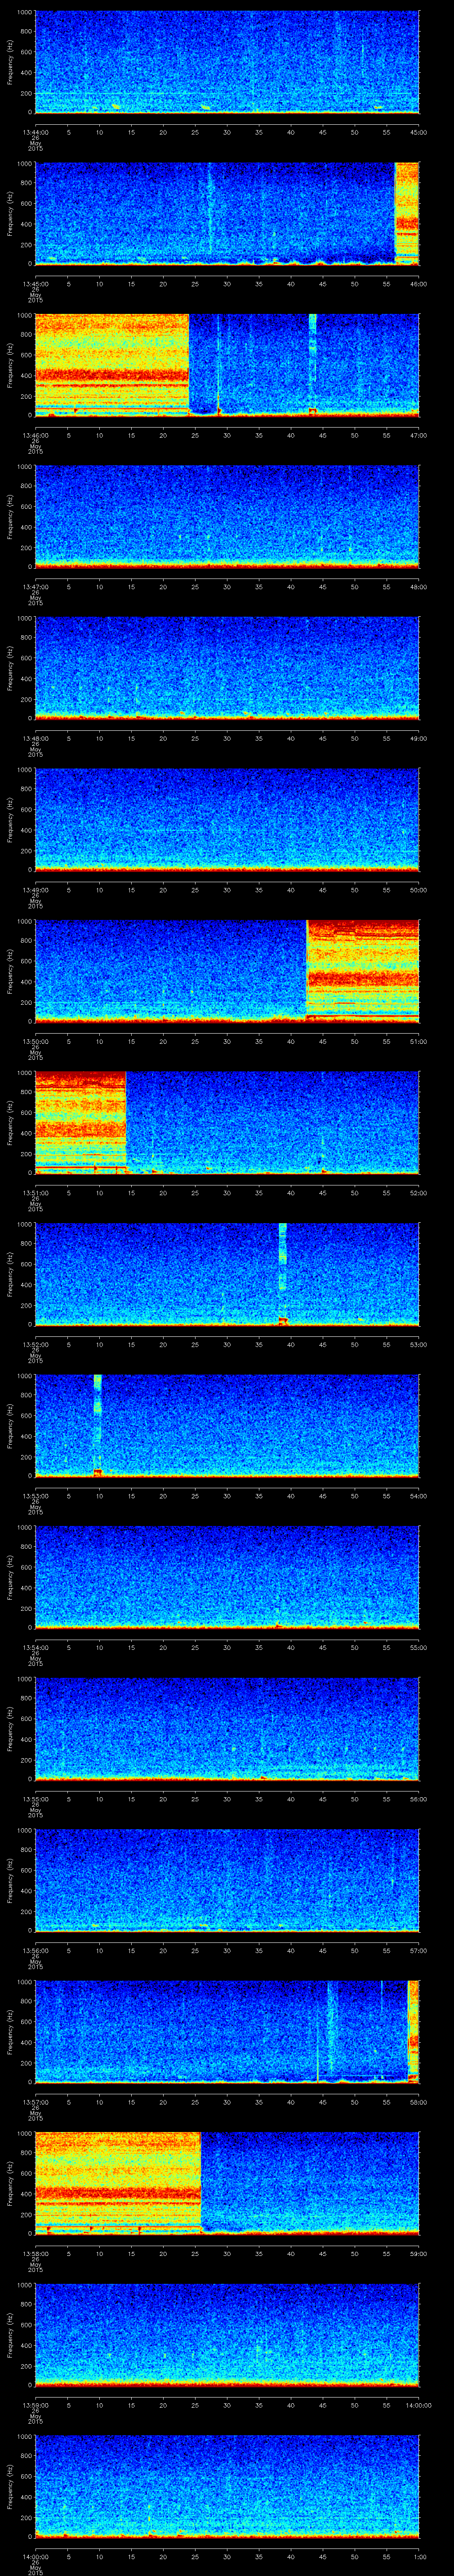Select the 13:46:00 start time label

point(35,435)
